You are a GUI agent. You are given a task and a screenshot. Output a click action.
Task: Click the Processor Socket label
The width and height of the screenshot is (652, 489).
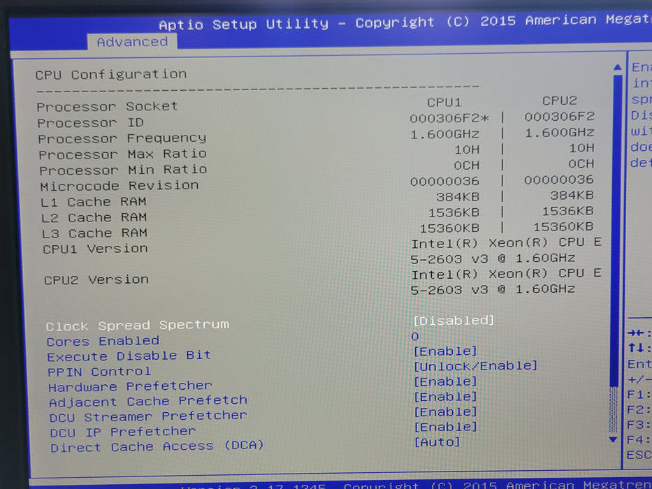pos(108,107)
